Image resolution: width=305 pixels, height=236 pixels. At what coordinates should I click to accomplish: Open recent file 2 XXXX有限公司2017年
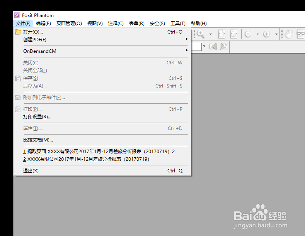(x=102, y=159)
